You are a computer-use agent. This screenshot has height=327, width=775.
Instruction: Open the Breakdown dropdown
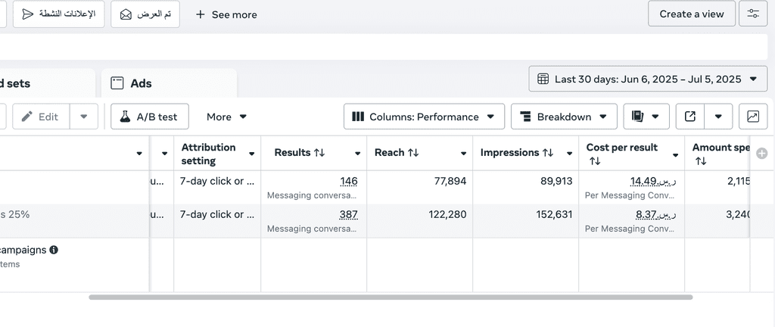[x=564, y=117]
